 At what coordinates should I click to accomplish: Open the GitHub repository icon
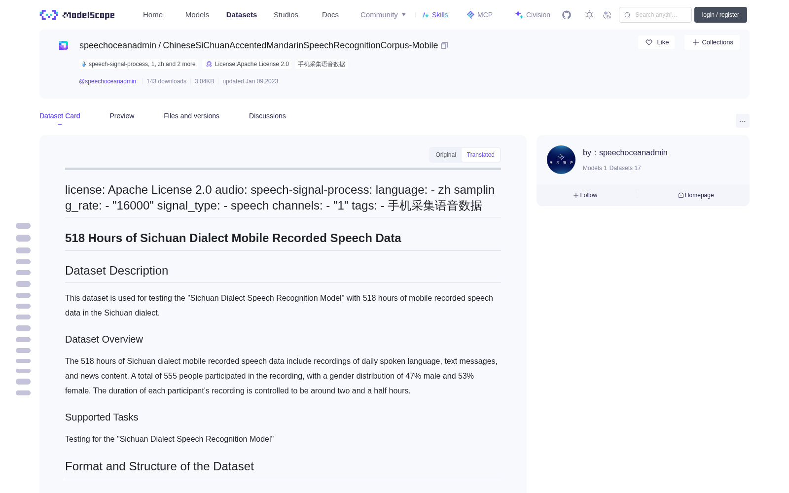pyautogui.click(x=567, y=15)
